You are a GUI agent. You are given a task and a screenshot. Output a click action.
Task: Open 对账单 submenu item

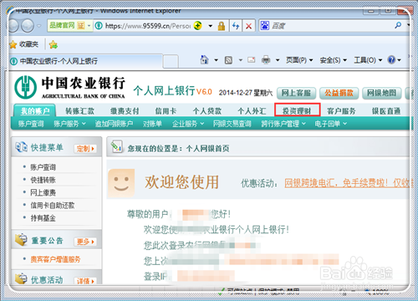point(152,124)
